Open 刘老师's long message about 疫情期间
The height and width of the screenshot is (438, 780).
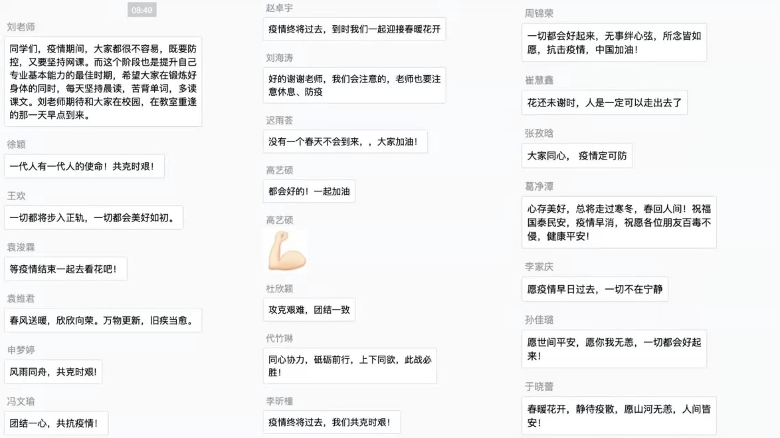pyautogui.click(x=103, y=82)
